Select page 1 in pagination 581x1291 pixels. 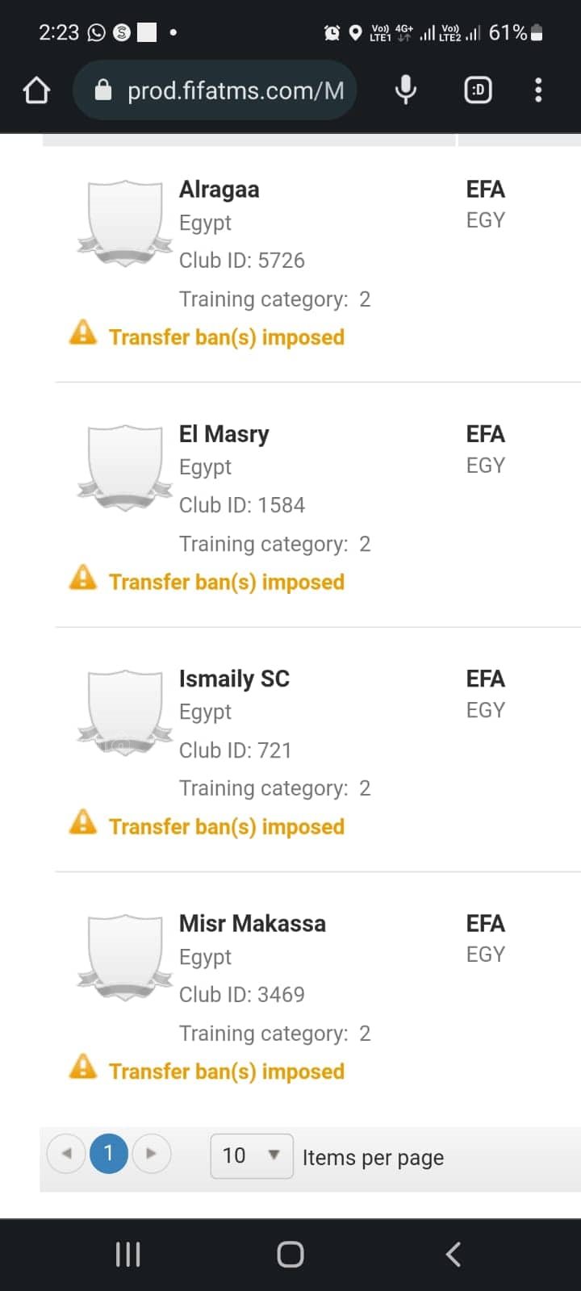[109, 1154]
